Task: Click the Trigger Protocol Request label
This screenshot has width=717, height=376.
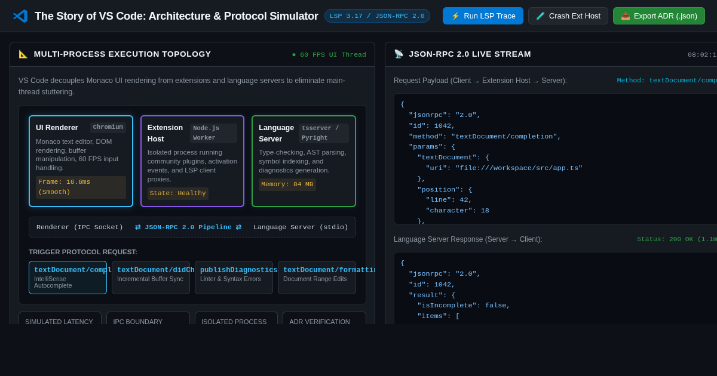Action: pos(83,252)
